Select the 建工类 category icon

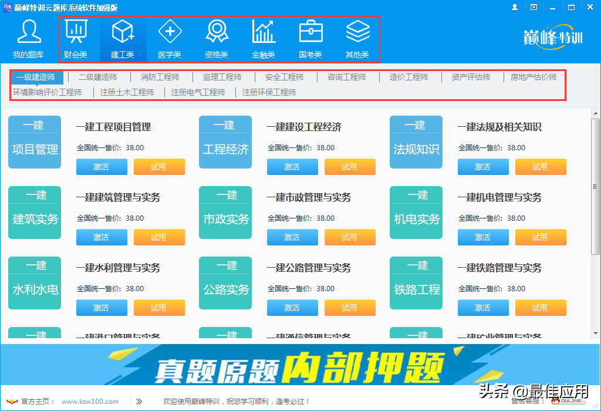tap(123, 32)
